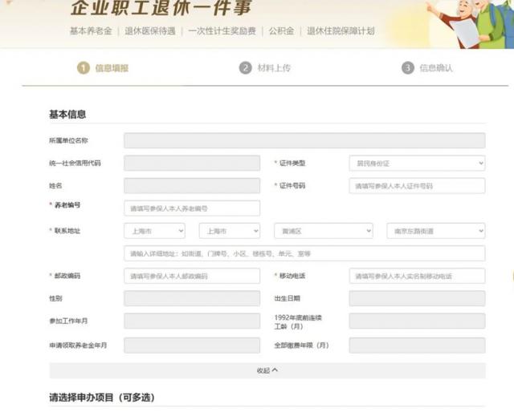Click the 移动电话 input field

point(416,276)
